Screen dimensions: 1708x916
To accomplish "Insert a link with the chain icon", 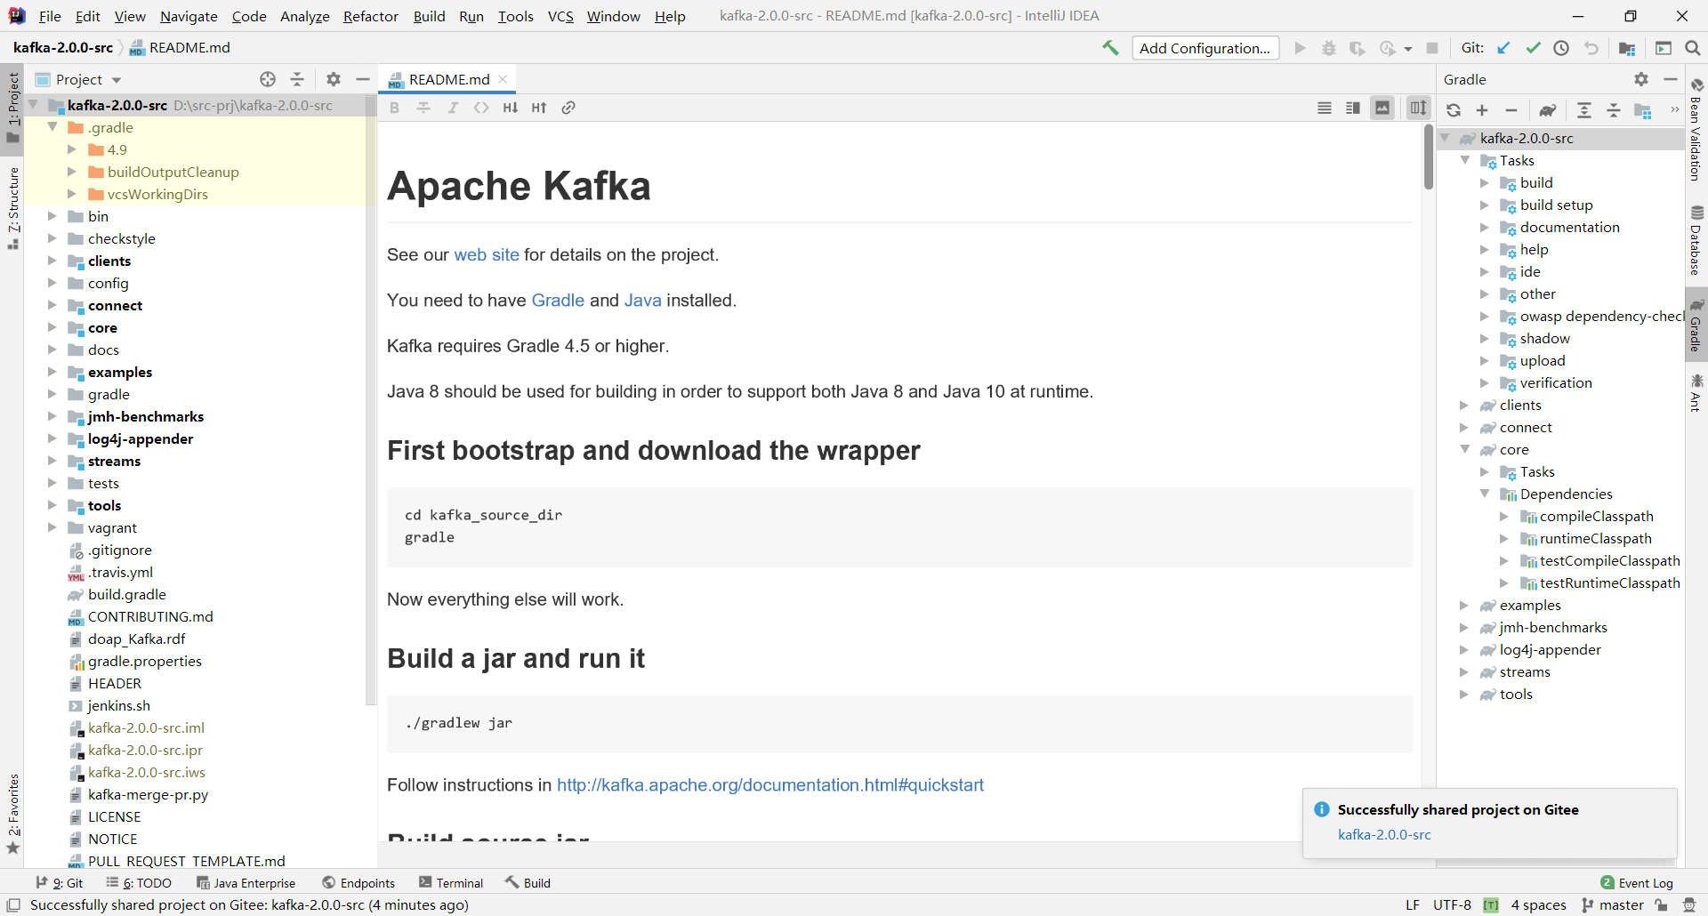I will tap(568, 108).
